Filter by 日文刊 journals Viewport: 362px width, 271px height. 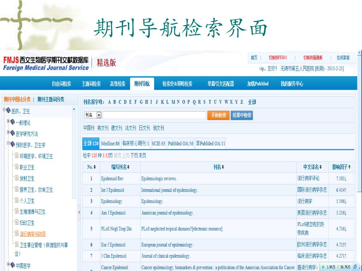pos(144,128)
